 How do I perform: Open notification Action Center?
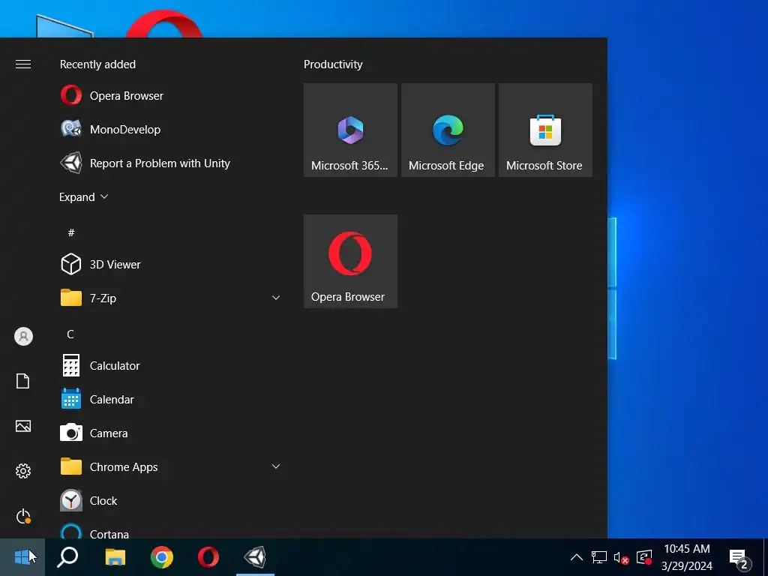[740, 557]
